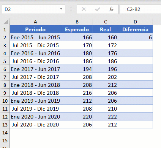Select row 7 header

coord(5,77)
